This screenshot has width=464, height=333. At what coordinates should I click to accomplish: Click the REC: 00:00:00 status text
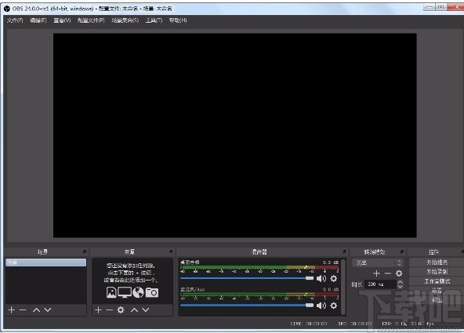[x=354, y=324]
